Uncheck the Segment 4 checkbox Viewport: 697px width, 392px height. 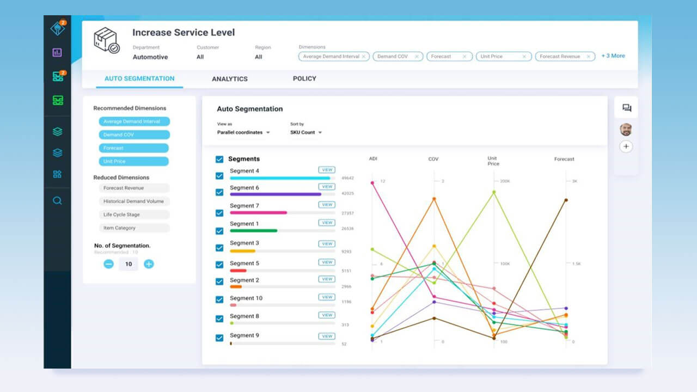[219, 176]
